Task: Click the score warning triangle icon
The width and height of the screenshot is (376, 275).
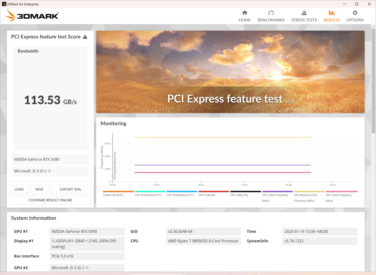Action: point(85,37)
